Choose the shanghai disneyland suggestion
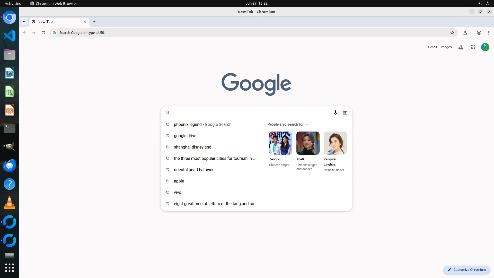 point(192,147)
